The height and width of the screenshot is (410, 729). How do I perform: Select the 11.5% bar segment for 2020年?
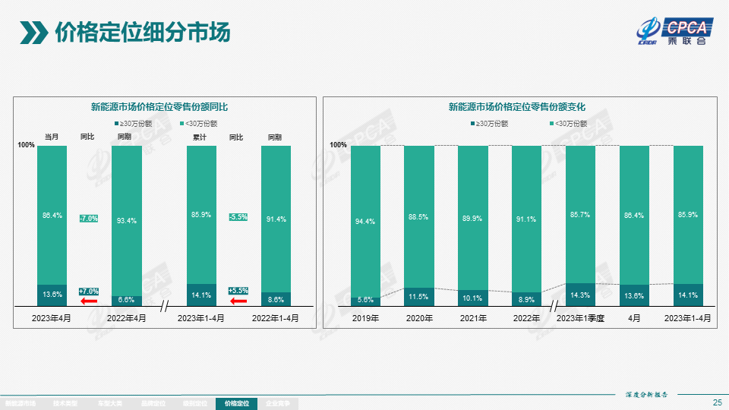(x=418, y=297)
